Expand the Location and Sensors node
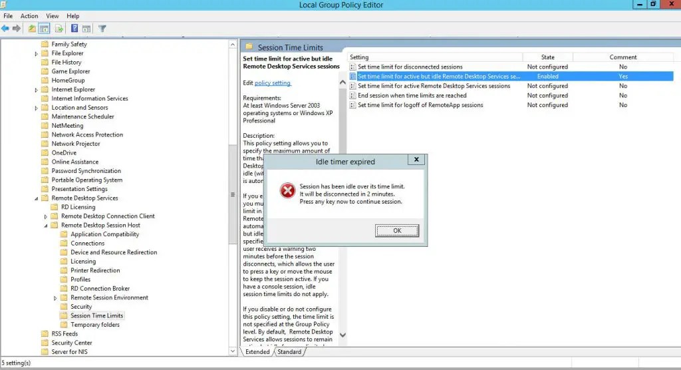The height and width of the screenshot is (370, 681). pos(36,108)
